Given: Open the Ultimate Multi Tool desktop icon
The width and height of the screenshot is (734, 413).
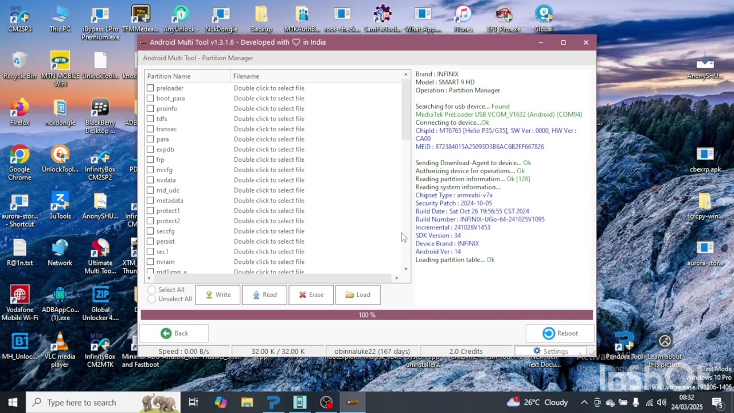Looking at the screenshot, I should coord(100,257).
